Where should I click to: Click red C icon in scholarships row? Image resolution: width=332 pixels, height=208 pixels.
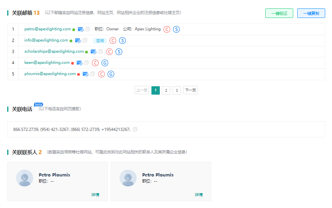point(109,52)
